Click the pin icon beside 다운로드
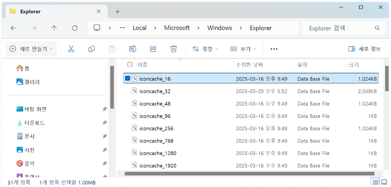This screenshot has width=391, height=187. [105, 123]
